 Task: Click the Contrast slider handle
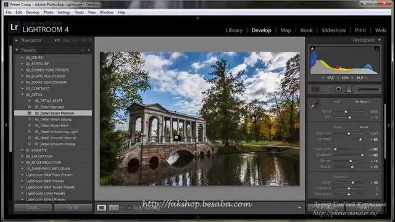pos(360,139)
